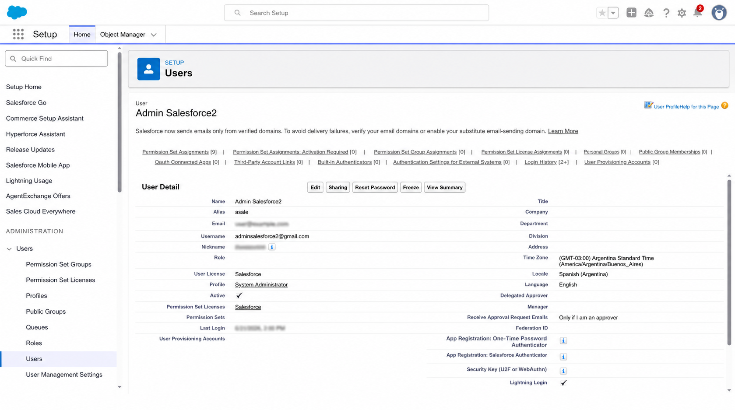Viewport: 735px width, 410px height.
Task: Click the Edit button
Action: [315, 187]
